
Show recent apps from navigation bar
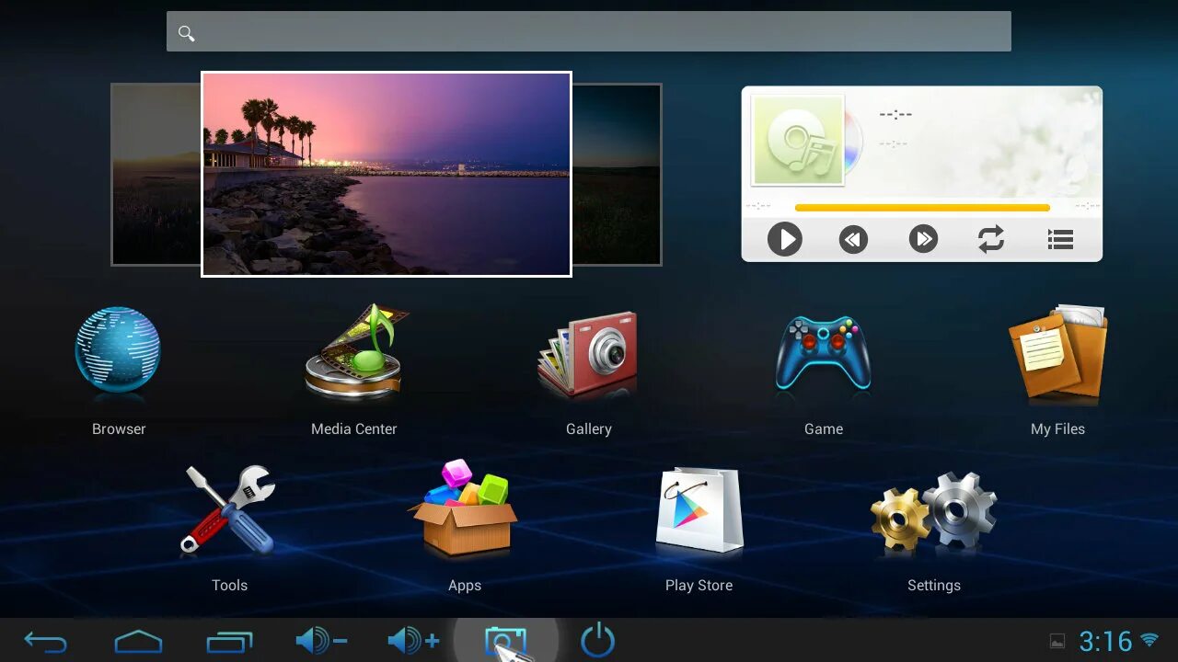click(230, 641)
